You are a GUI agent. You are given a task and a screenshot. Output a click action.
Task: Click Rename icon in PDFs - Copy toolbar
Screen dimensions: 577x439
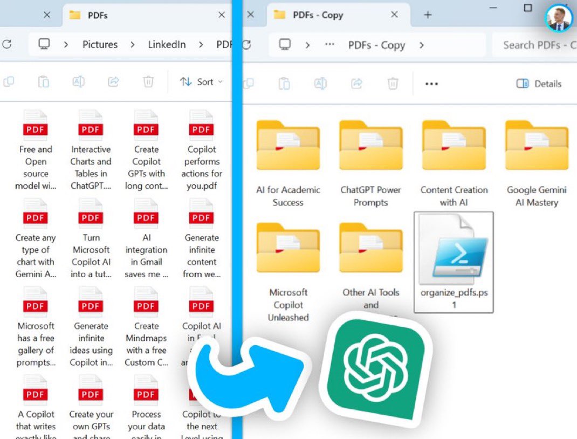pos(320,84)
